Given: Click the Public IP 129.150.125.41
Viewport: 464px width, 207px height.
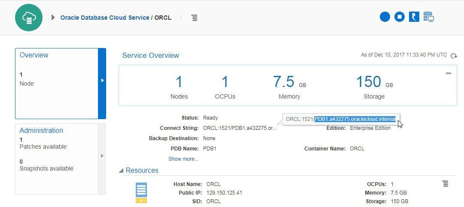Looking at the screenshot, I should click(224, 193).
